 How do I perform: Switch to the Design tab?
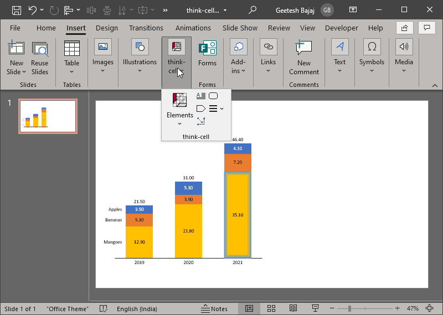(106, 28)
